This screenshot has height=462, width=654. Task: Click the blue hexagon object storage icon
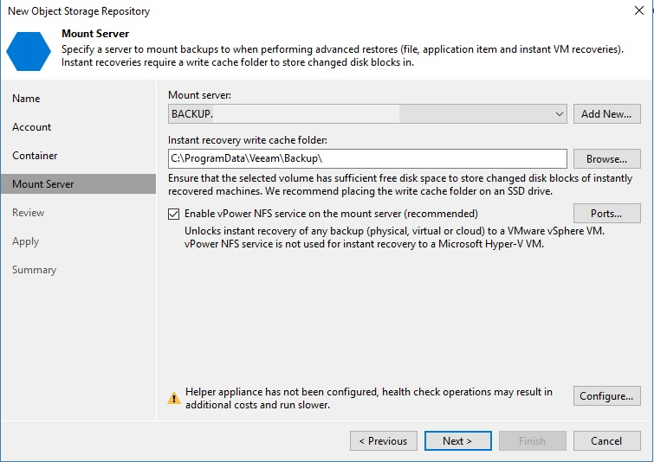point(29,51)
